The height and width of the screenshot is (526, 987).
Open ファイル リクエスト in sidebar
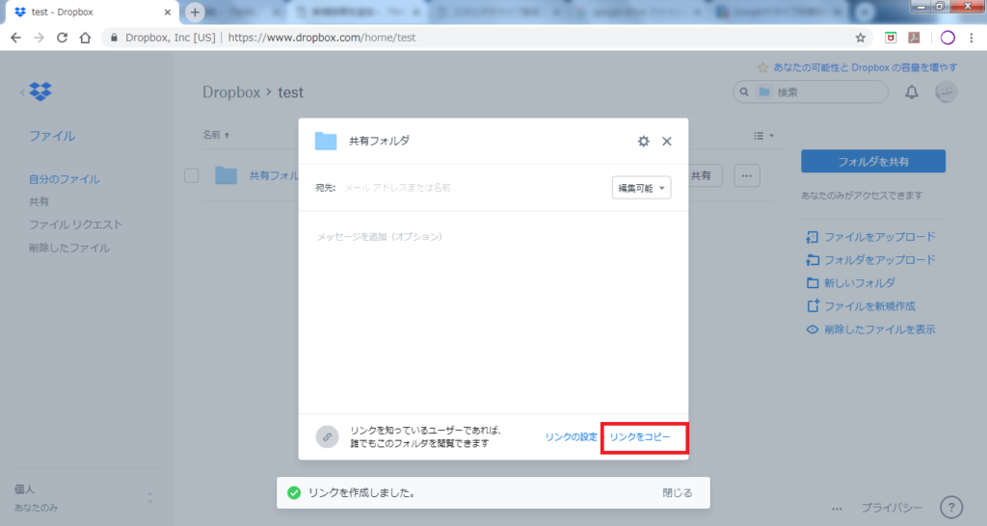click(75, 224)
